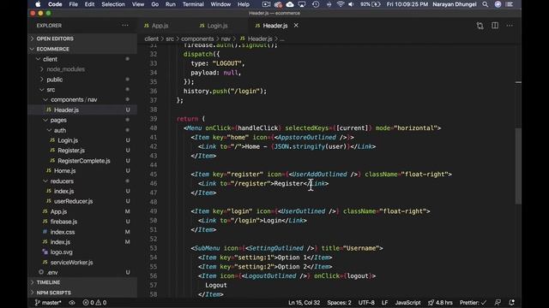Open reducers index.js file

click(82, 191)
